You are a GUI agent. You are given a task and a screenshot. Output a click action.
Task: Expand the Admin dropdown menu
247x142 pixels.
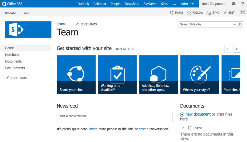pos(187,4)
